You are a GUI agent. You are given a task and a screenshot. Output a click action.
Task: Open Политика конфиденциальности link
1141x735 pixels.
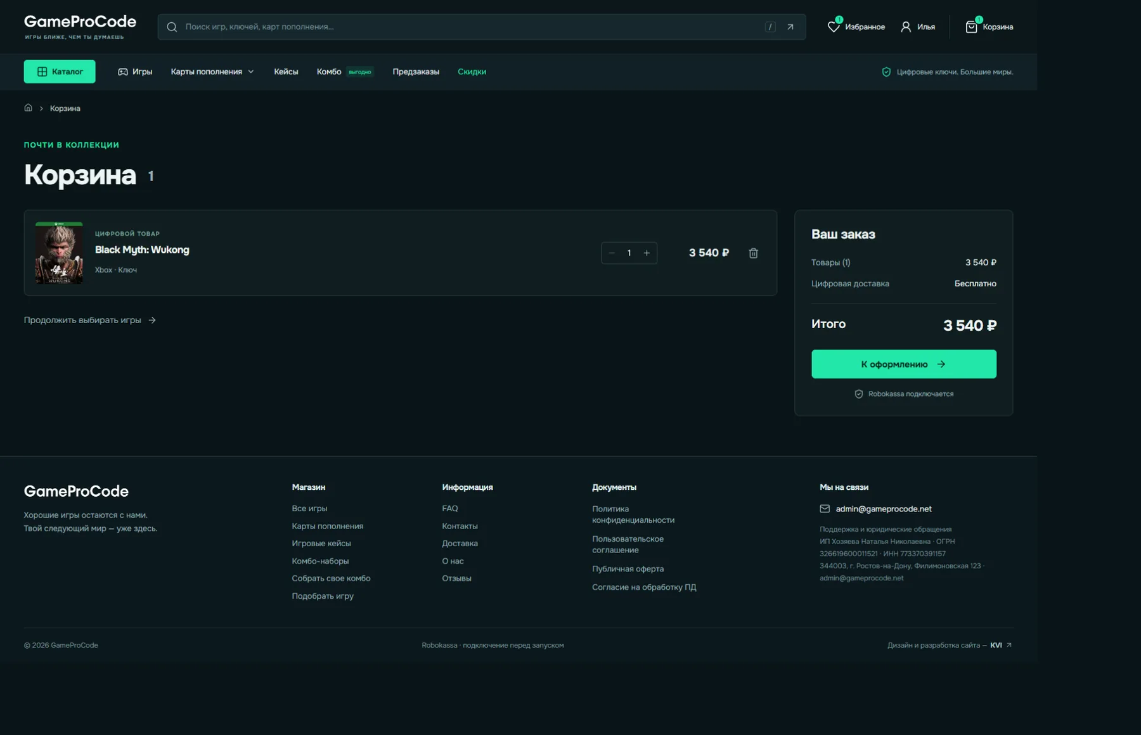[633, 514]
